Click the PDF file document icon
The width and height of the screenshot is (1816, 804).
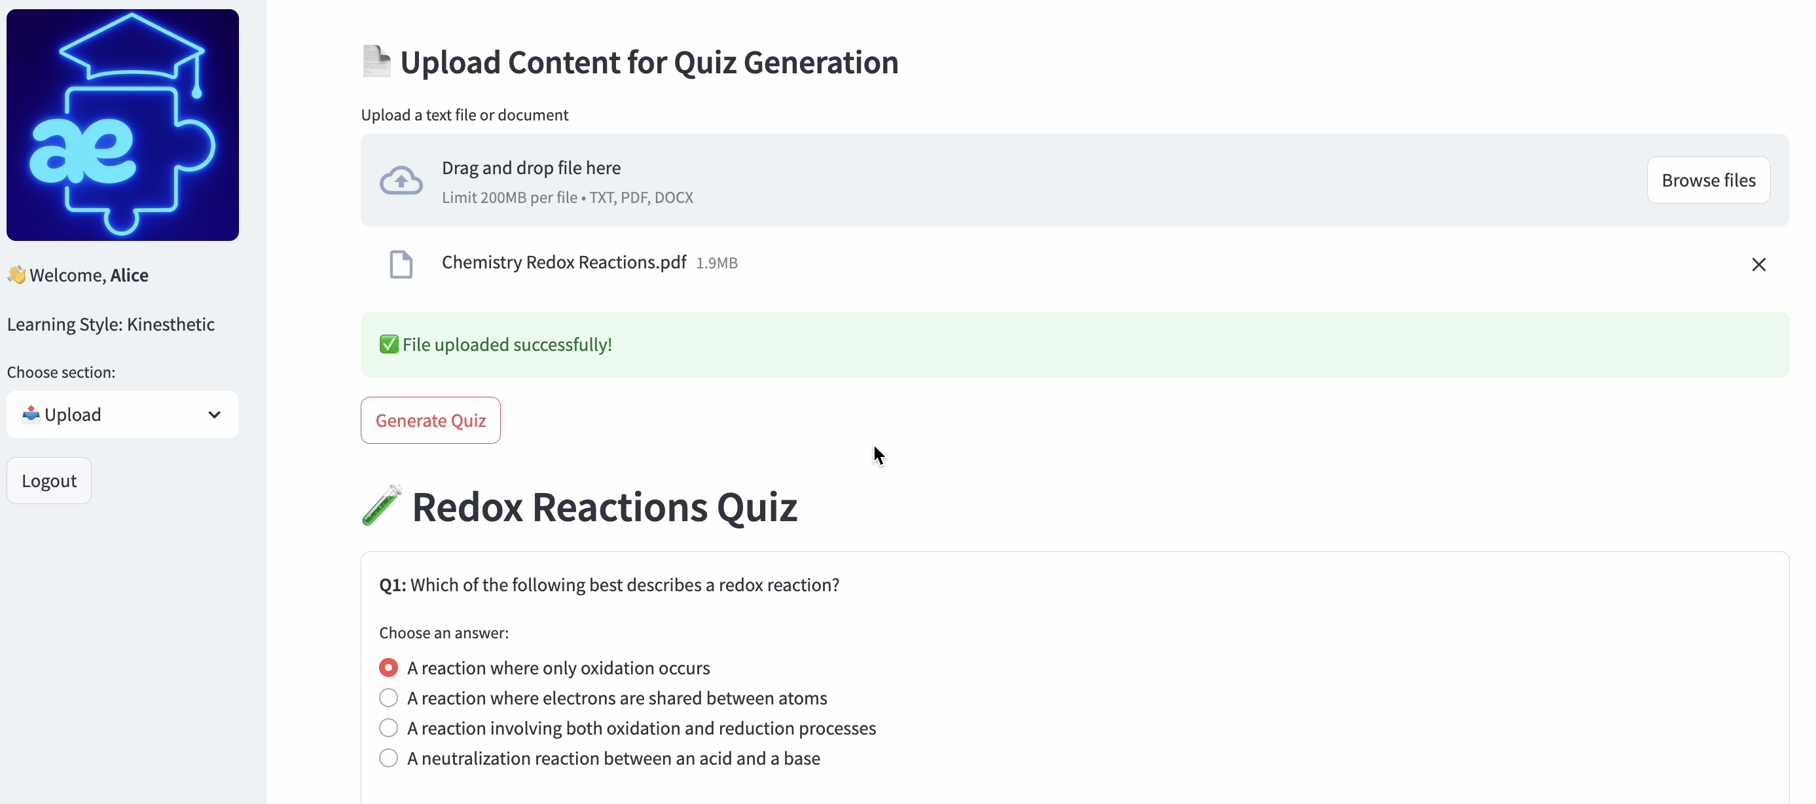[401, 265]
